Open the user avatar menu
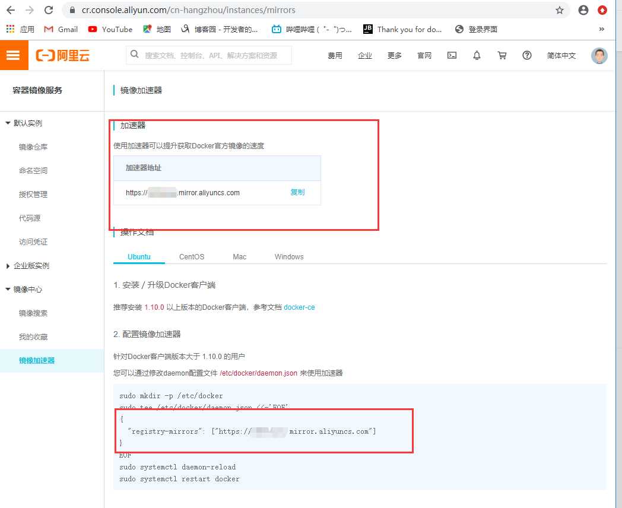The width and height of the screenshot is (622, 508). [x=599, y=56]
